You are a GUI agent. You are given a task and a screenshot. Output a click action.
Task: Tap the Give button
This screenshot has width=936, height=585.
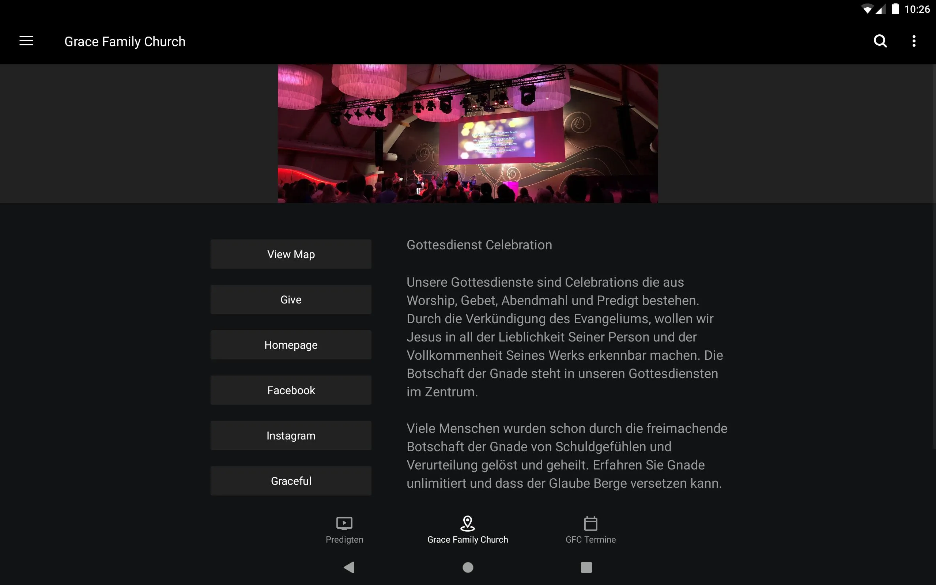pyautogui.click(x=291, y=299)
